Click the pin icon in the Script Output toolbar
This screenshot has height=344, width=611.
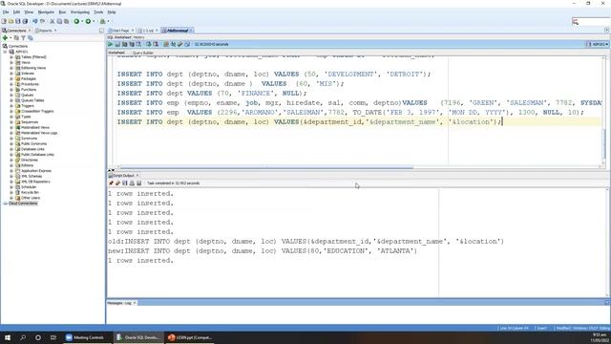point(111,183)
